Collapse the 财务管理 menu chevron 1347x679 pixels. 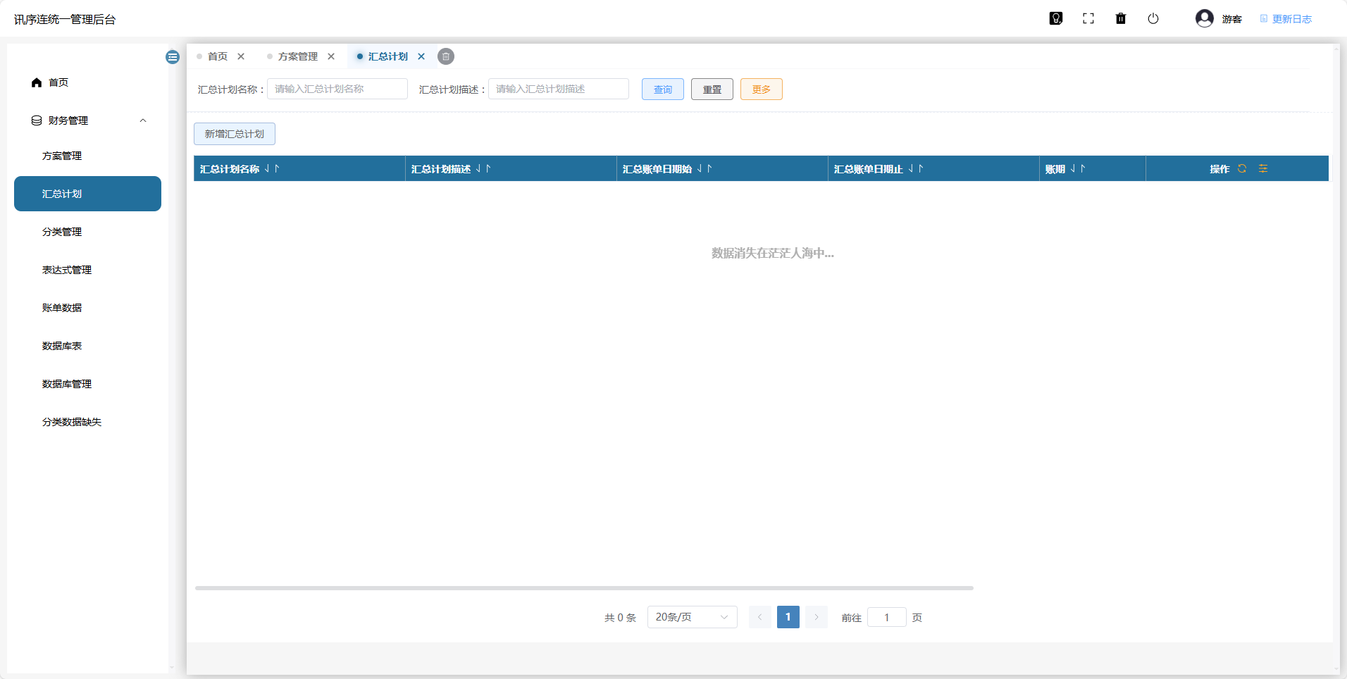click(143, 120)
